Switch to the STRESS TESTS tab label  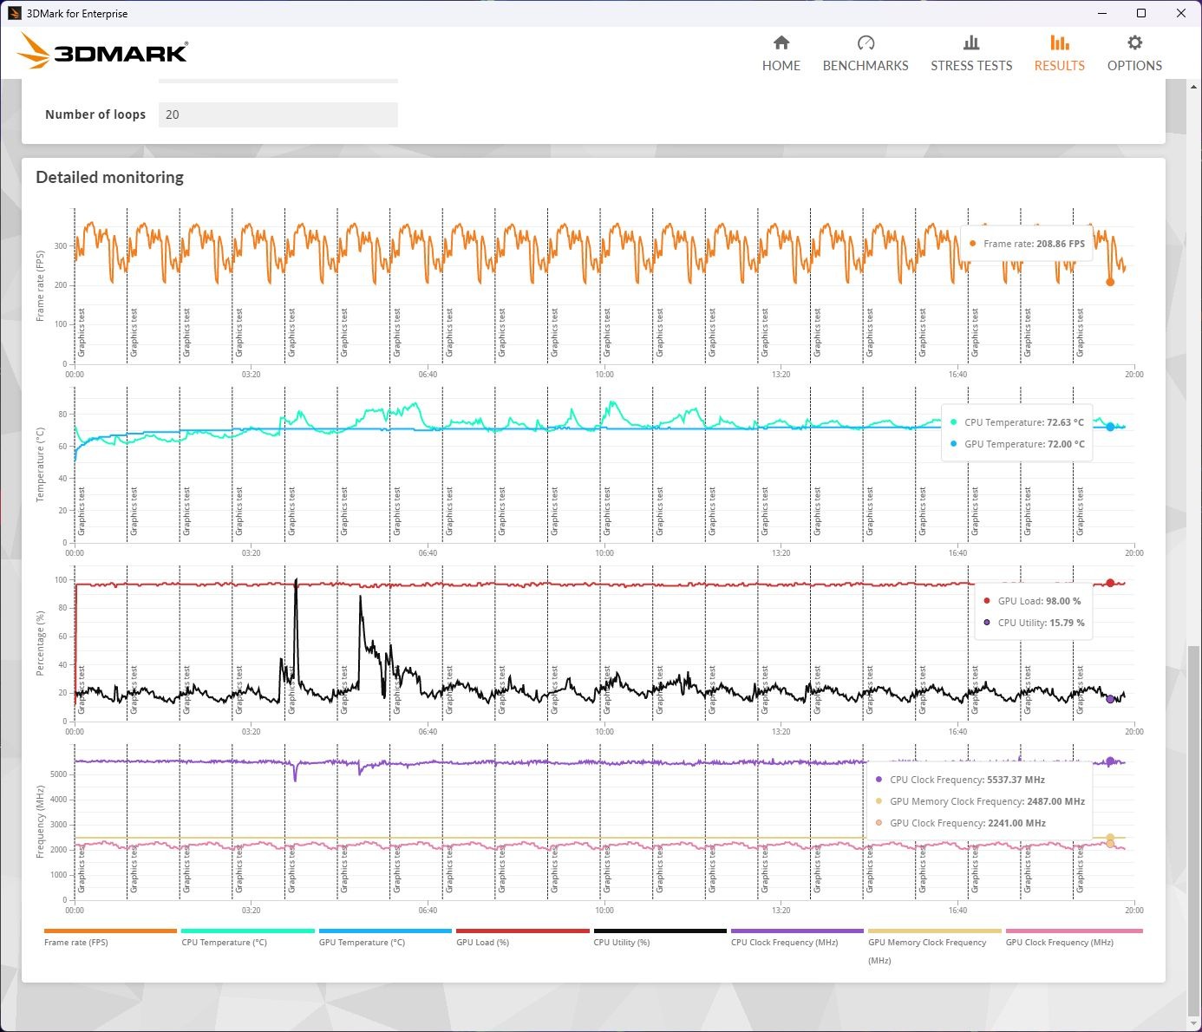coord(971,66)
